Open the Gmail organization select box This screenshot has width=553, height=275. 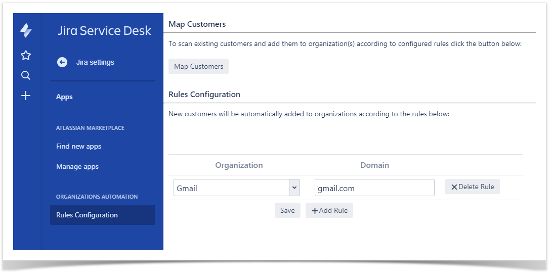231,188
